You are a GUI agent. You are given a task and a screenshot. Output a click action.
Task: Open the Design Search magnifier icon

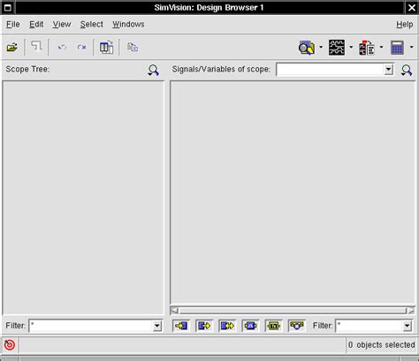coord(307,48)
